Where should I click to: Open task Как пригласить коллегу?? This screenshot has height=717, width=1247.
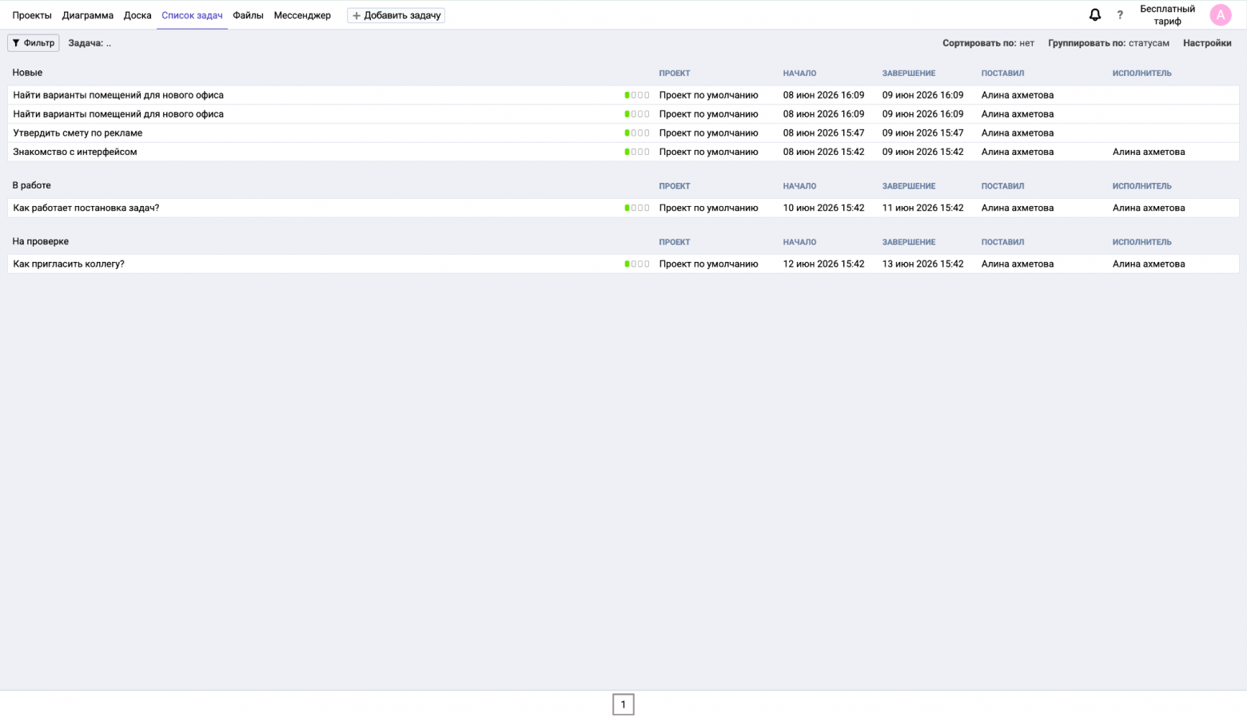pos(69,263)
